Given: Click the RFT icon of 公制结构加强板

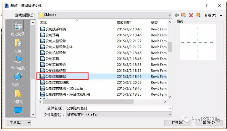Looking at the screenshot, I should coord(43,82).
